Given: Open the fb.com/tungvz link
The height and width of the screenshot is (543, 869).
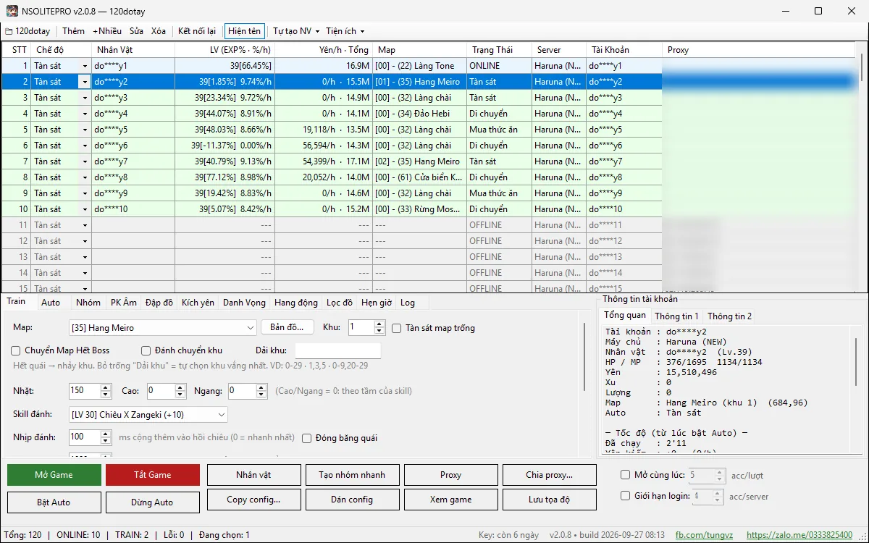Looking at the screenshot, I should click(704, 535).
